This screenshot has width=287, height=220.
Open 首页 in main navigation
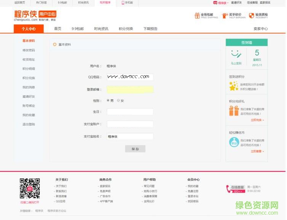[58, 29]
